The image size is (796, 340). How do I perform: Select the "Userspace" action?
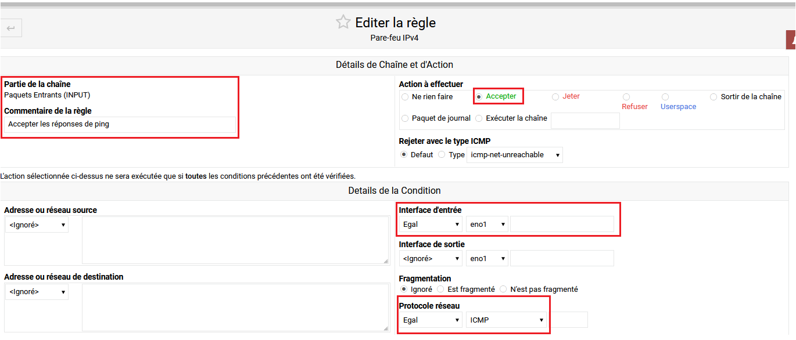pyautogui.click(x=664, y=96)
